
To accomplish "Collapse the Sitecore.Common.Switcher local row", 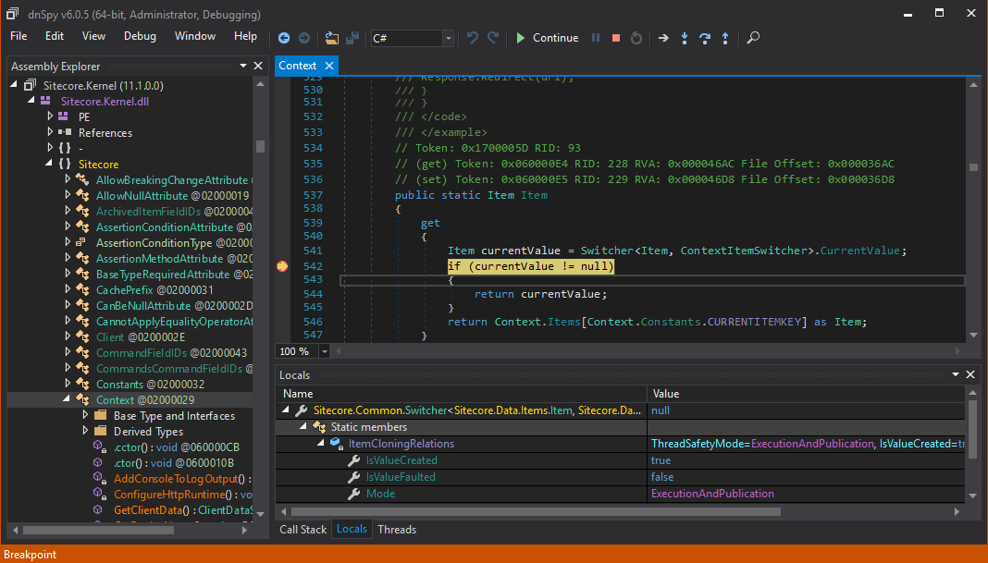I will [x=286, y=410].
